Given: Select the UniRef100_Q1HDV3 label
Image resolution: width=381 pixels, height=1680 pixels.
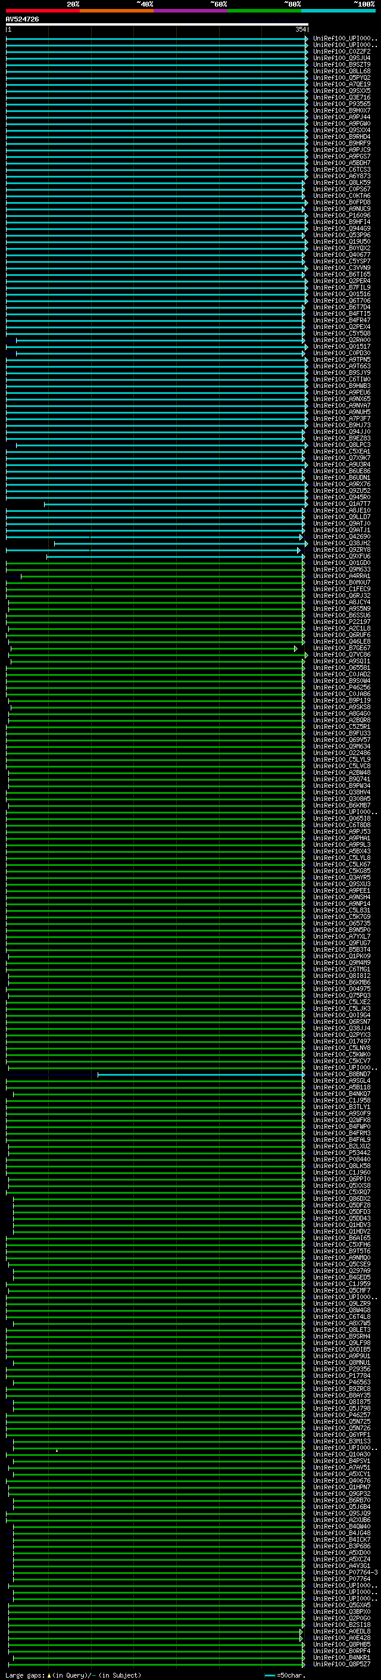Looking at the screenshot, I should tap(341, 1225).
